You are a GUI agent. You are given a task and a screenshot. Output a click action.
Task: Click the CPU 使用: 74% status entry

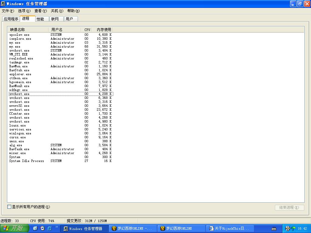42,221
